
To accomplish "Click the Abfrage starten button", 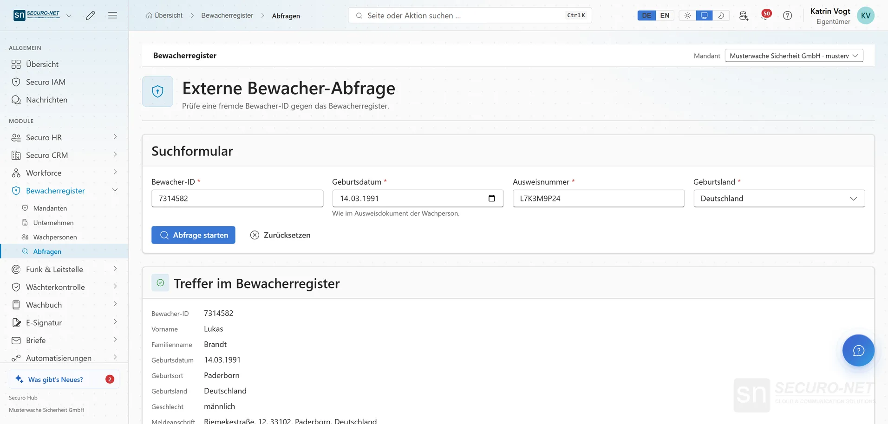I will click(193, 235).
